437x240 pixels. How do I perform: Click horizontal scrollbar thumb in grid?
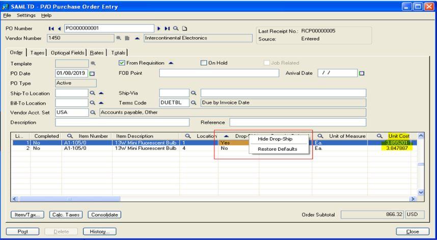click(69, 199)
